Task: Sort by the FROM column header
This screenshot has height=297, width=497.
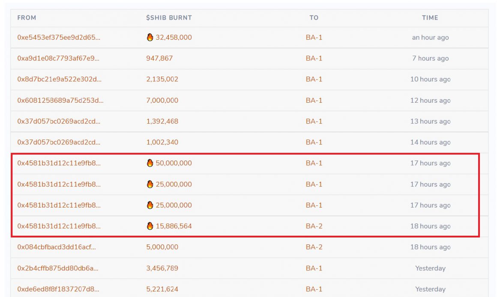Action: (27, 18)
